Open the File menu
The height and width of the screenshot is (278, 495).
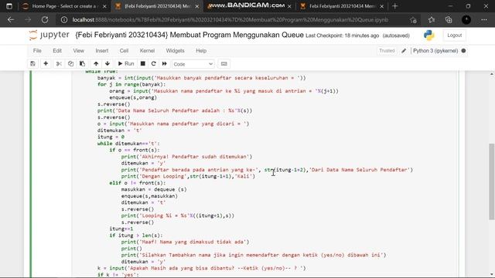(x=37, y=50)
